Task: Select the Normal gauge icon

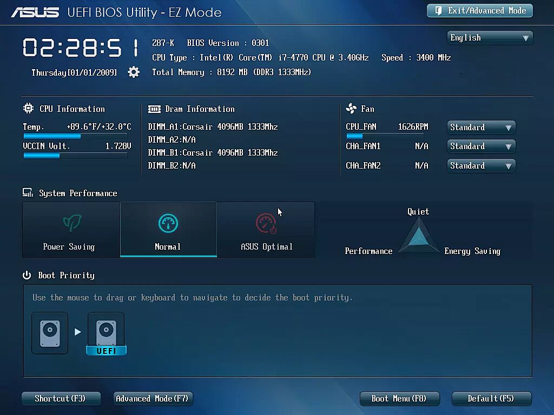Action: [168, 223]
